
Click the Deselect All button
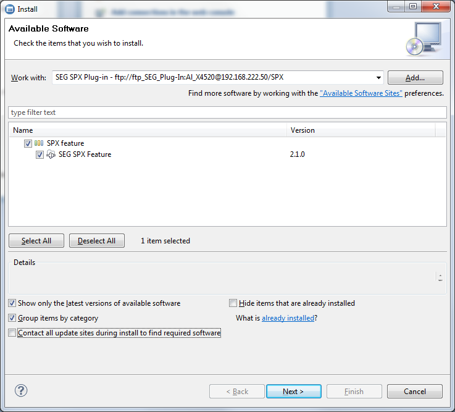(97, 241)
